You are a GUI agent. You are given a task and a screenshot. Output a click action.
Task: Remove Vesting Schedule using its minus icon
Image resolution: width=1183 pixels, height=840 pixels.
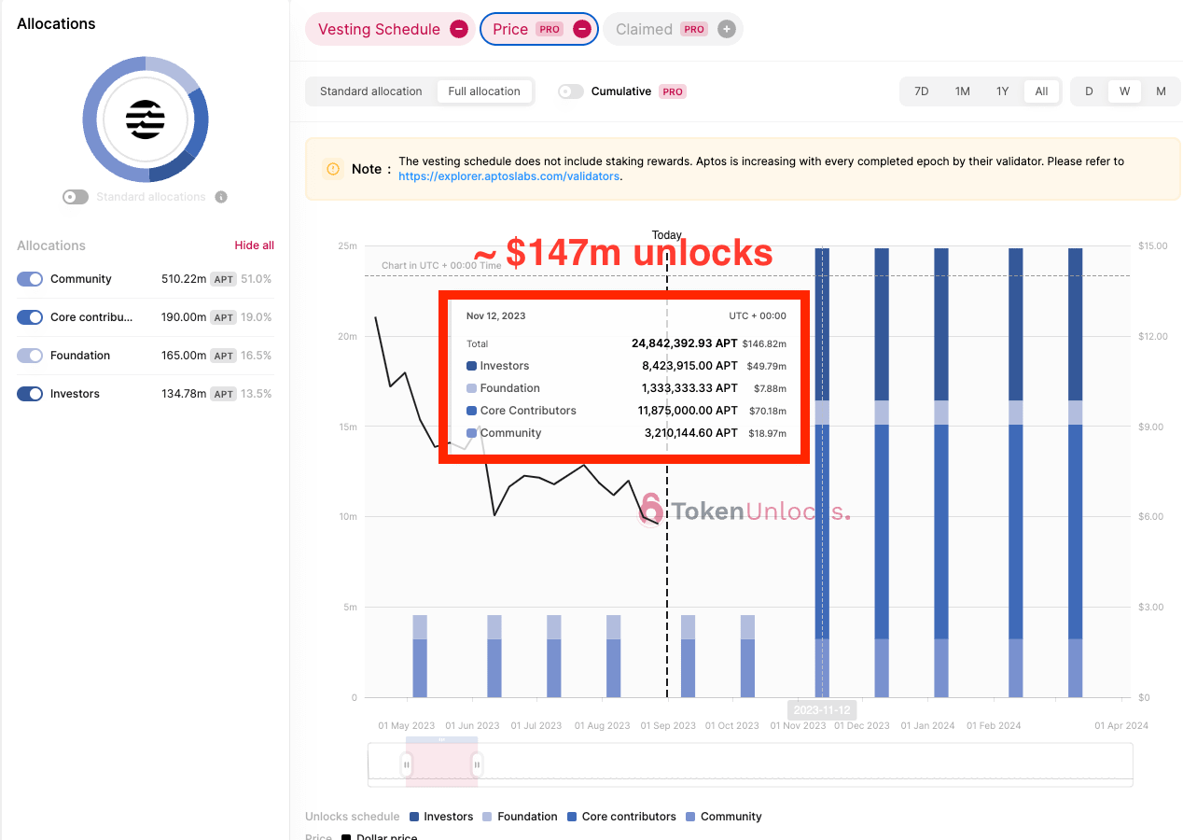pyautogui.click(x=459, y=29)
